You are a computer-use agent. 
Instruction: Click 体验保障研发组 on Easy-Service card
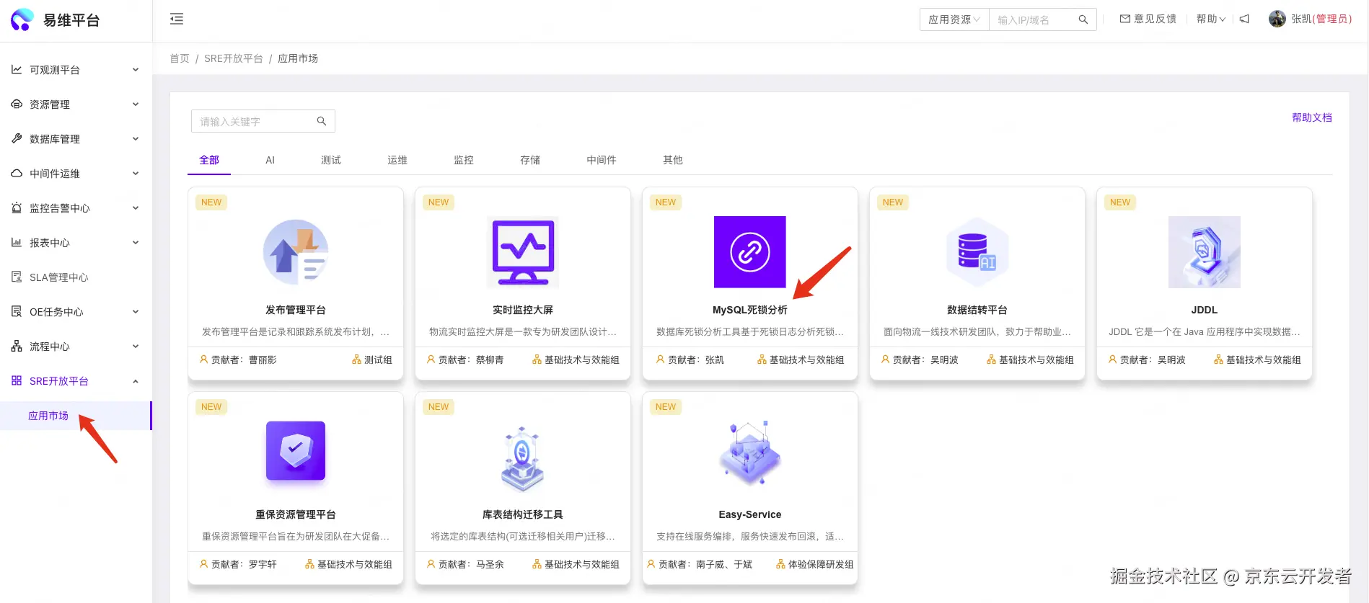click(x=821, y=564)
